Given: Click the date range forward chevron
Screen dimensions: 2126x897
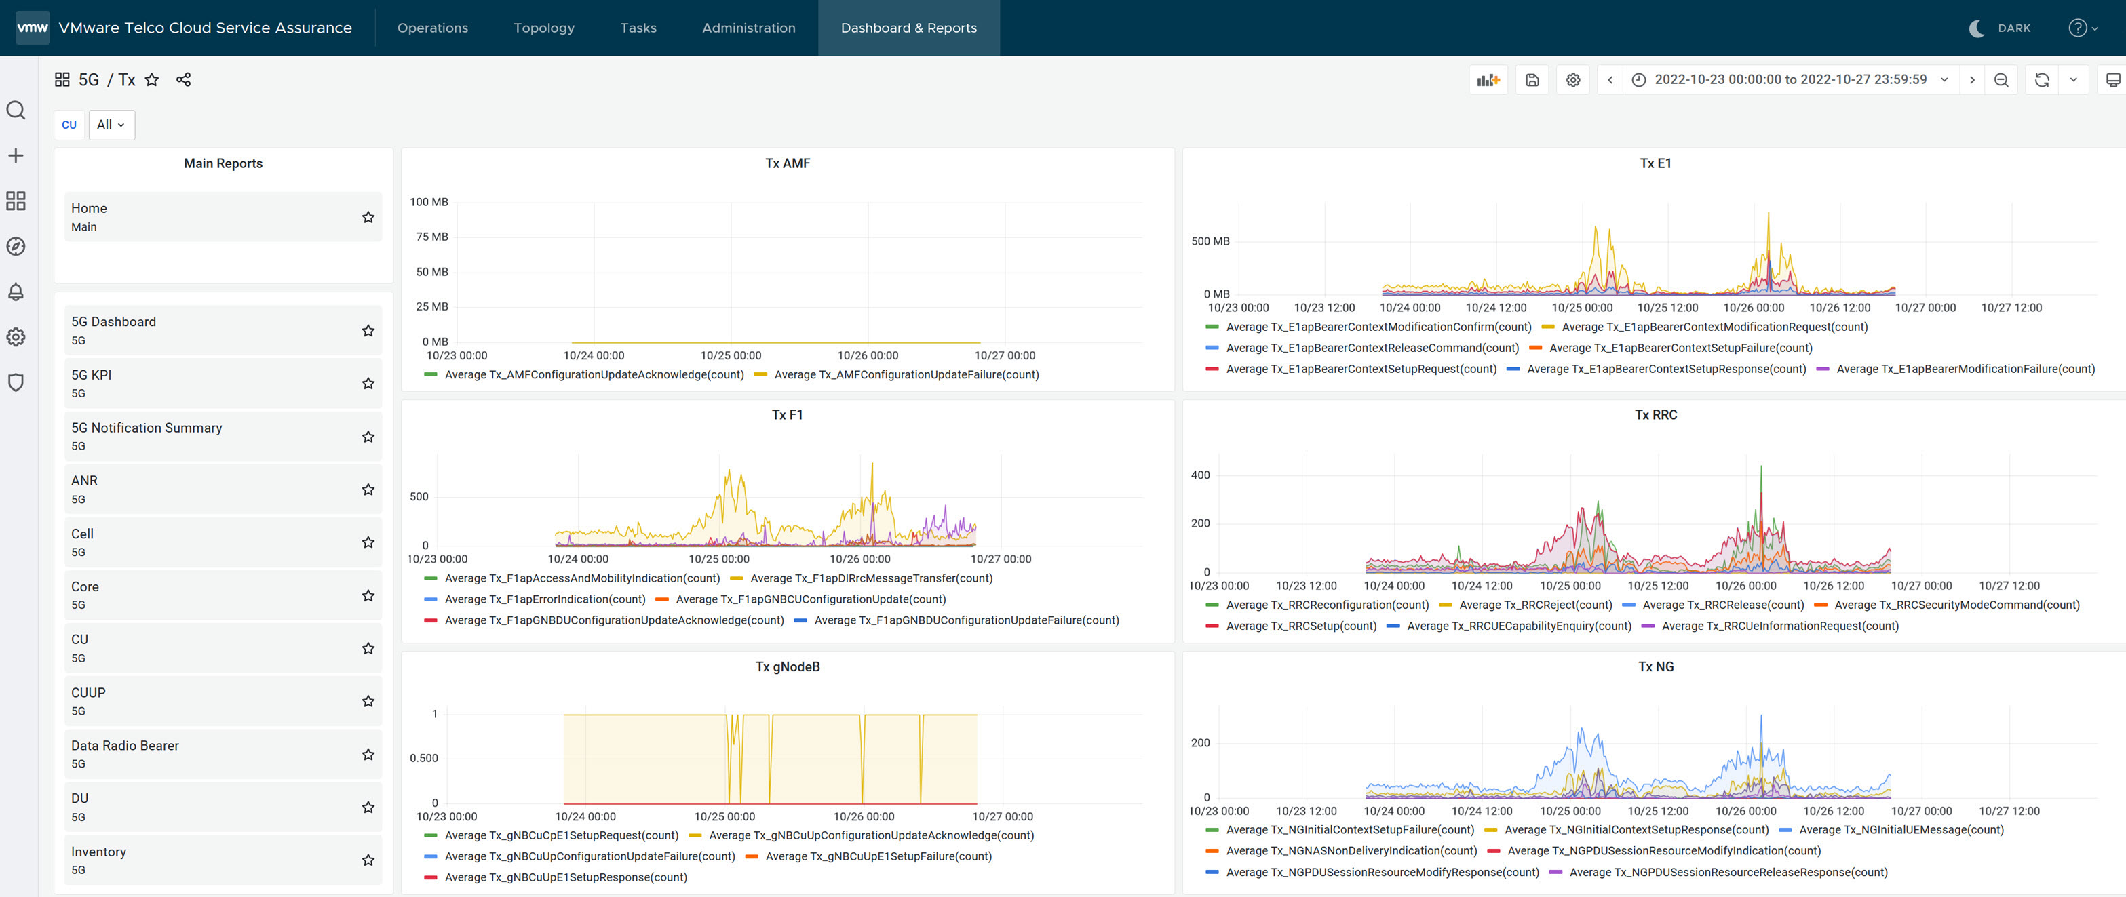Looking at the screenshot, I should click(1970, 80).
